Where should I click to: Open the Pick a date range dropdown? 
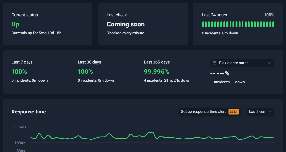tap(242, 63)
